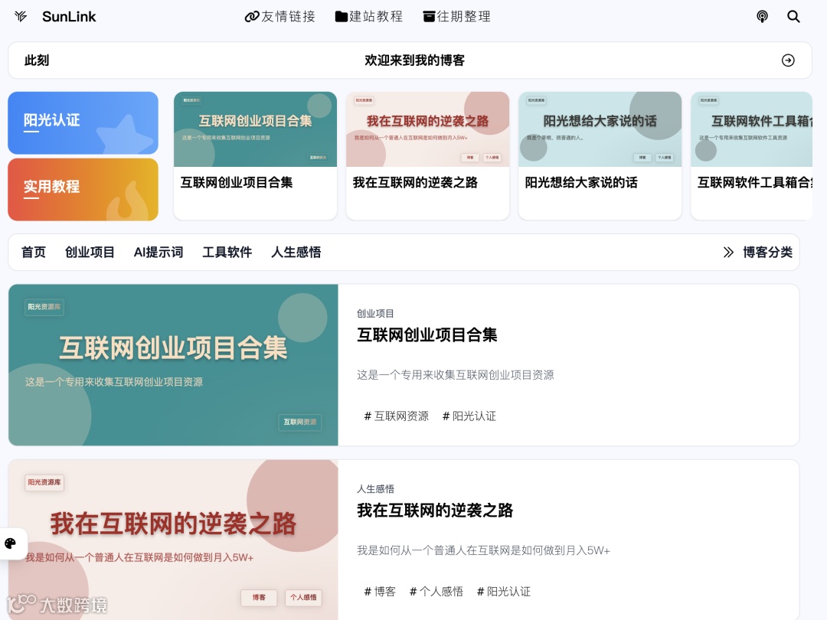The image size is (827, 620).
Task: Click carousel card title 互联网创业项目合集
Action: [x=237, y=182]
